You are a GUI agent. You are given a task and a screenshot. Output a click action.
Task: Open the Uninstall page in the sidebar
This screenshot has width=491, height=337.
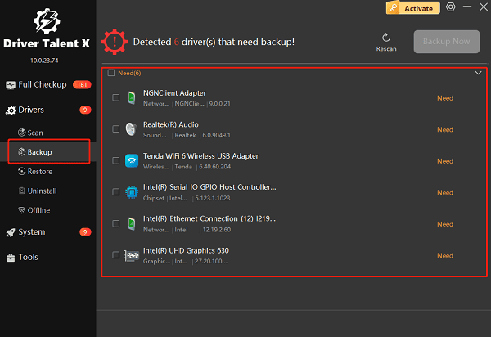click(x=41, y=191)
